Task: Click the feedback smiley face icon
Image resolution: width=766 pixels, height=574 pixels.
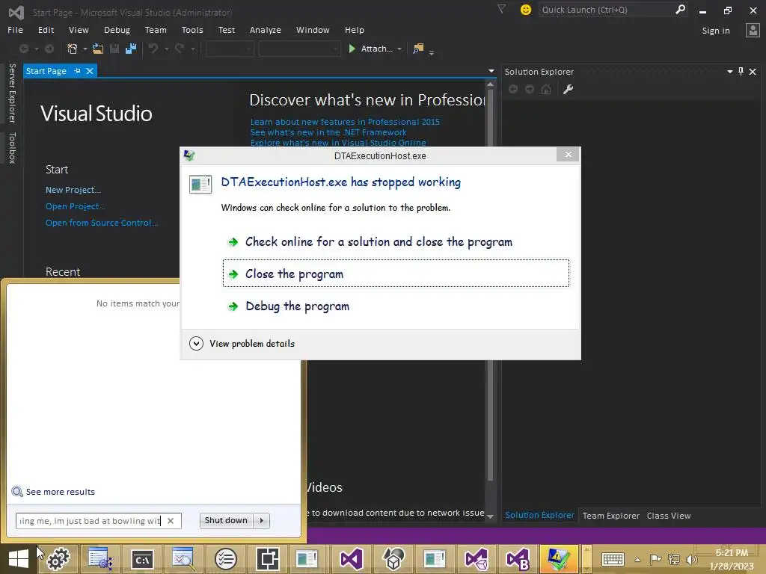Action: click(526, 10)
